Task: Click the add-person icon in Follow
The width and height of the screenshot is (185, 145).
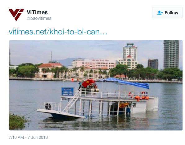Action: pos(160,13)
